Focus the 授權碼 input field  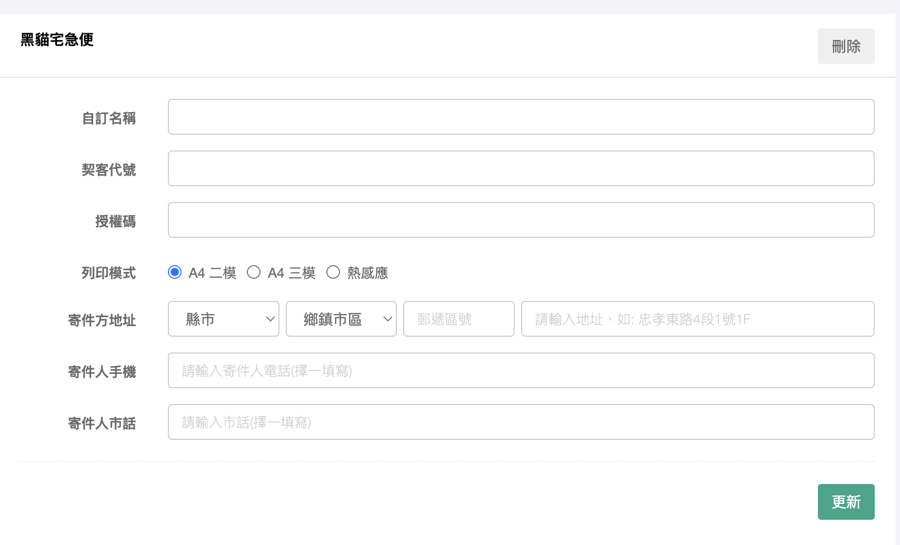point(521,220)
